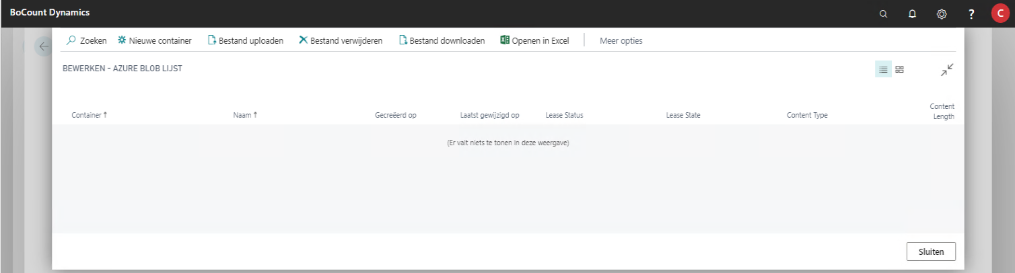Click the Lease Status column header
This screenshot has width=1015, height=273.
point(564,115)
